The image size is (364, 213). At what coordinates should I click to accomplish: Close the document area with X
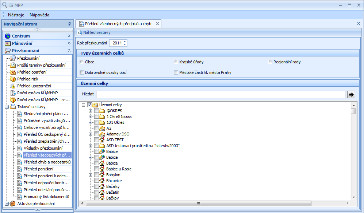pyautogui.click(x=359, y=23)
